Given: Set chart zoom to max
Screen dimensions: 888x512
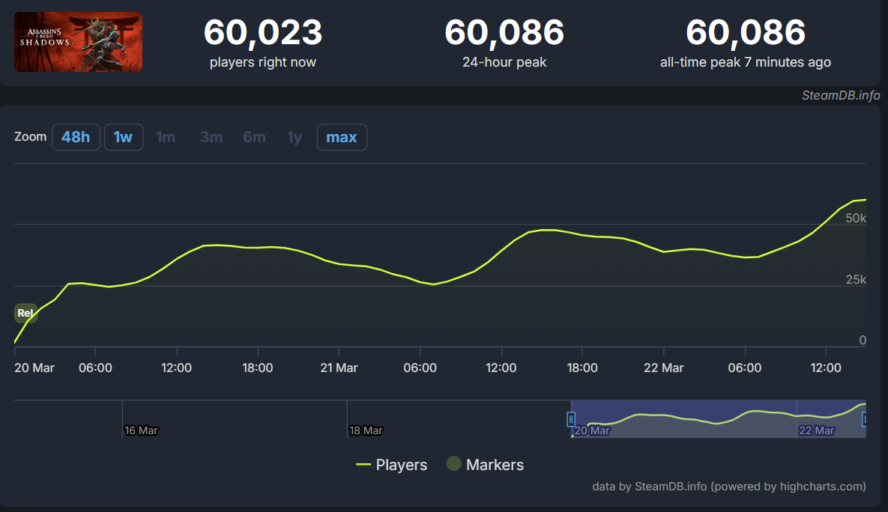Looking at the screenshot, I should [342, 137].
